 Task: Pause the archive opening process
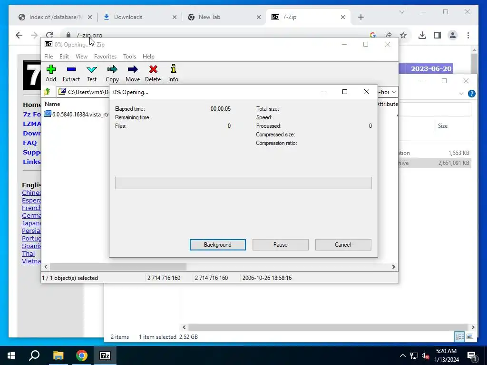281,245
